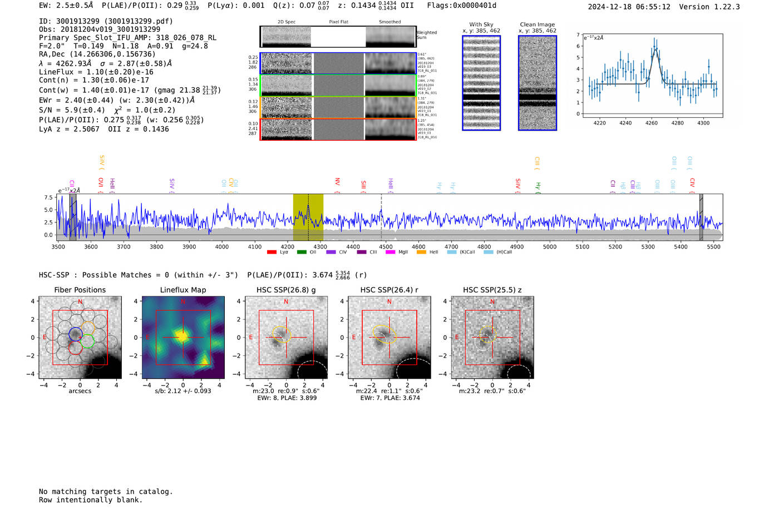This screenshot has height=530, width=779.
Task: Open the With Sky image cutout
Action: 481,83
